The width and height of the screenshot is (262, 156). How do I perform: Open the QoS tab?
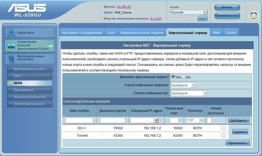pos(111,33)
